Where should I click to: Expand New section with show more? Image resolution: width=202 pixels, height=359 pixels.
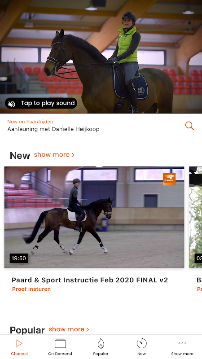click(x=54, y=154)
